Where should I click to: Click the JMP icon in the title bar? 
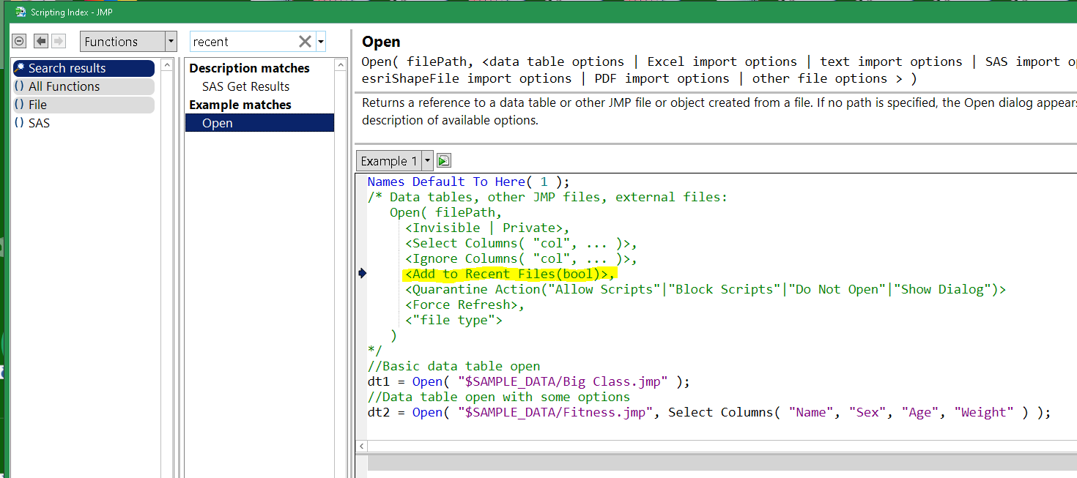pyautogui.click(x=21, y=12)
